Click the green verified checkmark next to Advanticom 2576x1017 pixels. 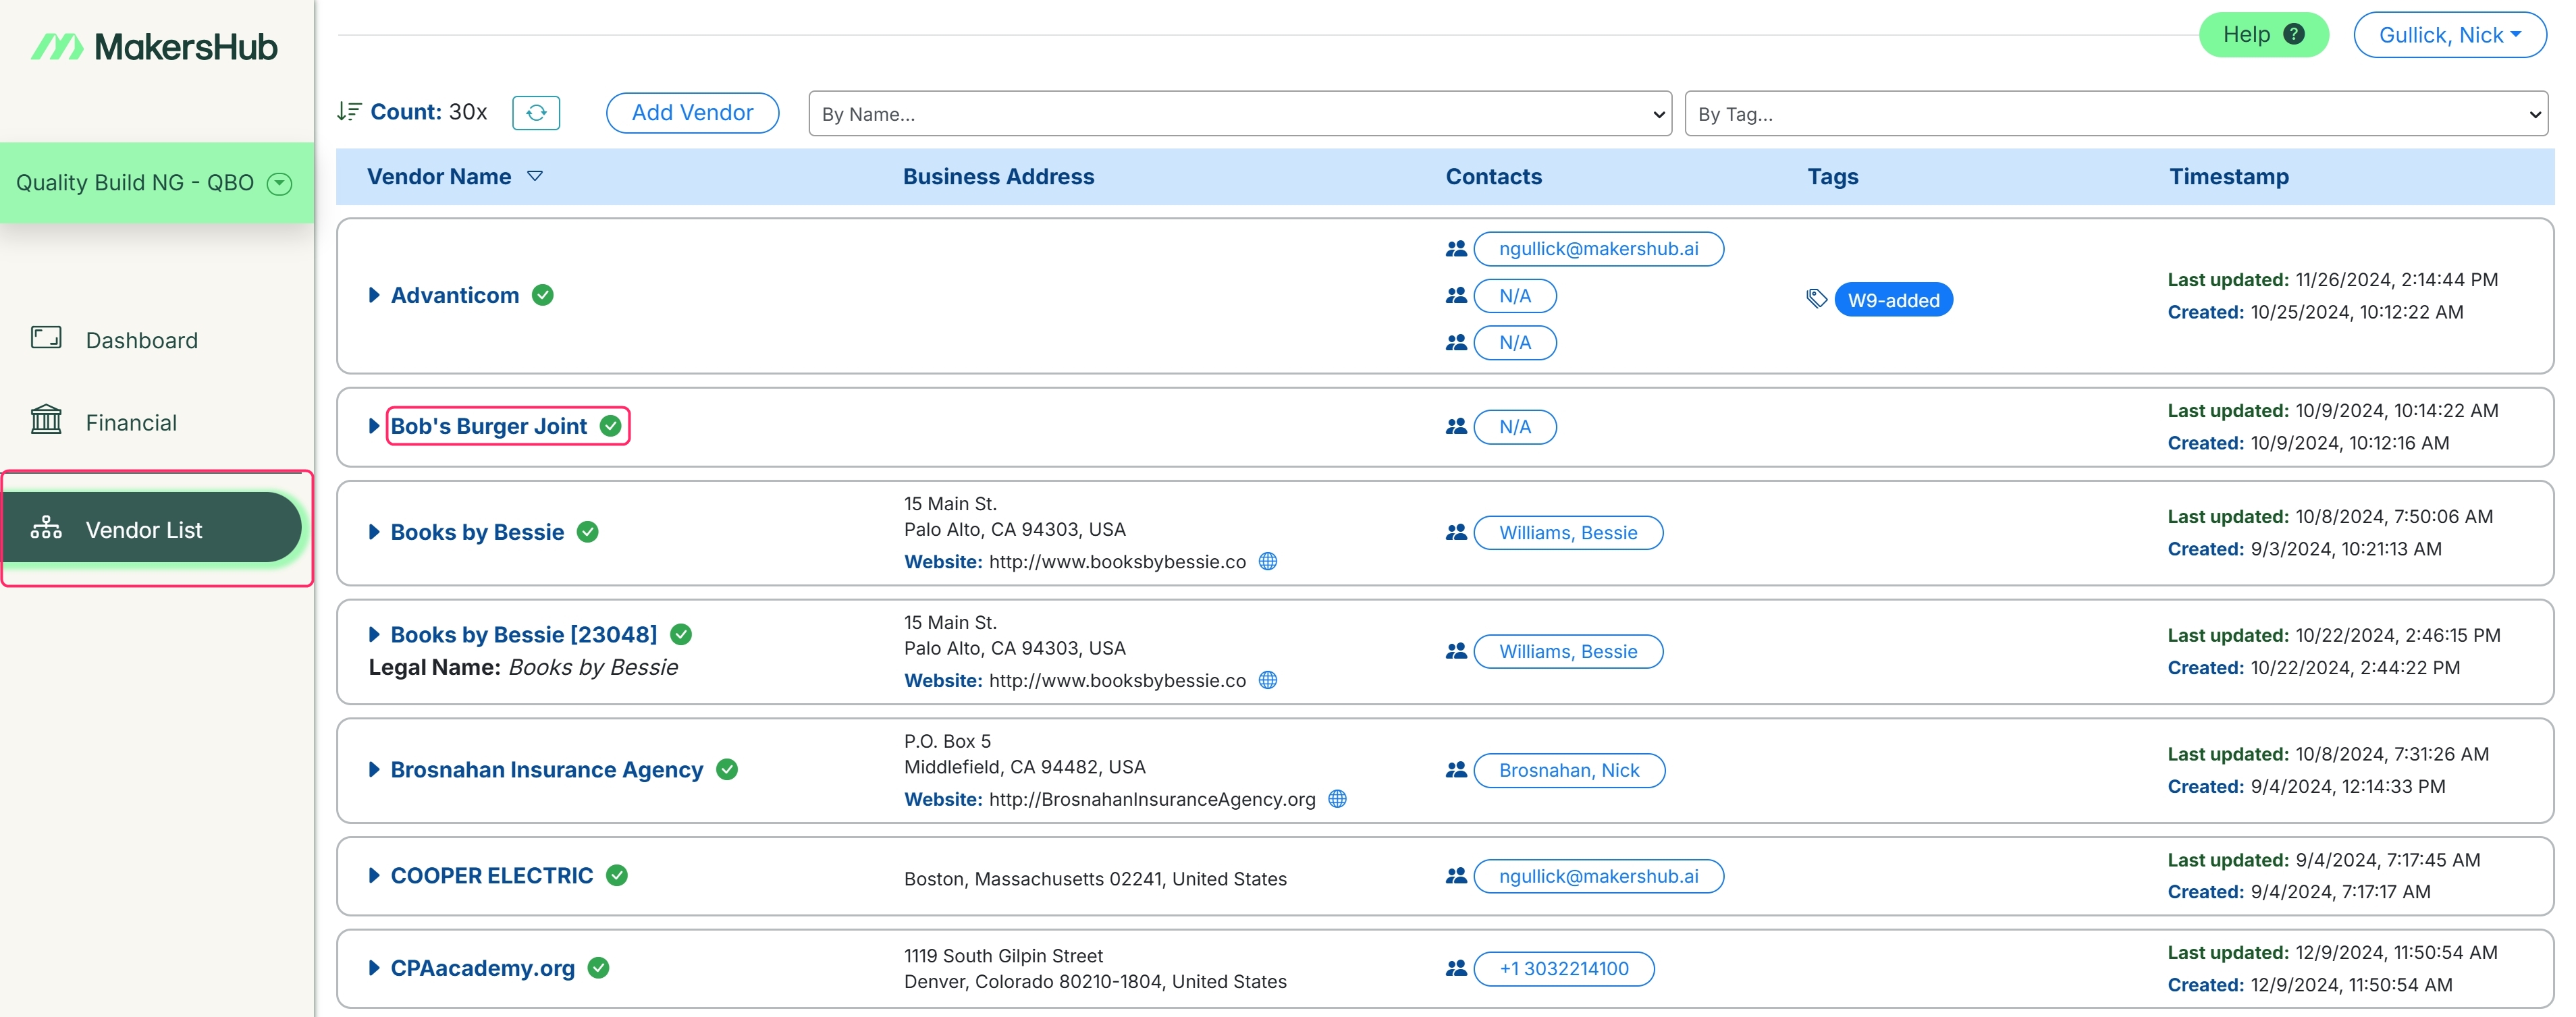pyautogui.click(x=543, y=295)
